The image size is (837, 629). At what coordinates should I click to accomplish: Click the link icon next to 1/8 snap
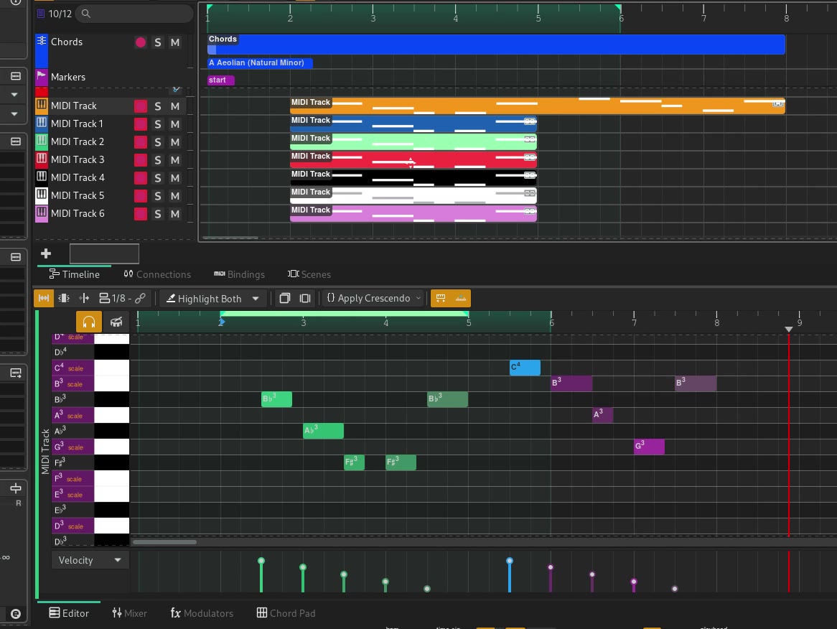[141, 299]
